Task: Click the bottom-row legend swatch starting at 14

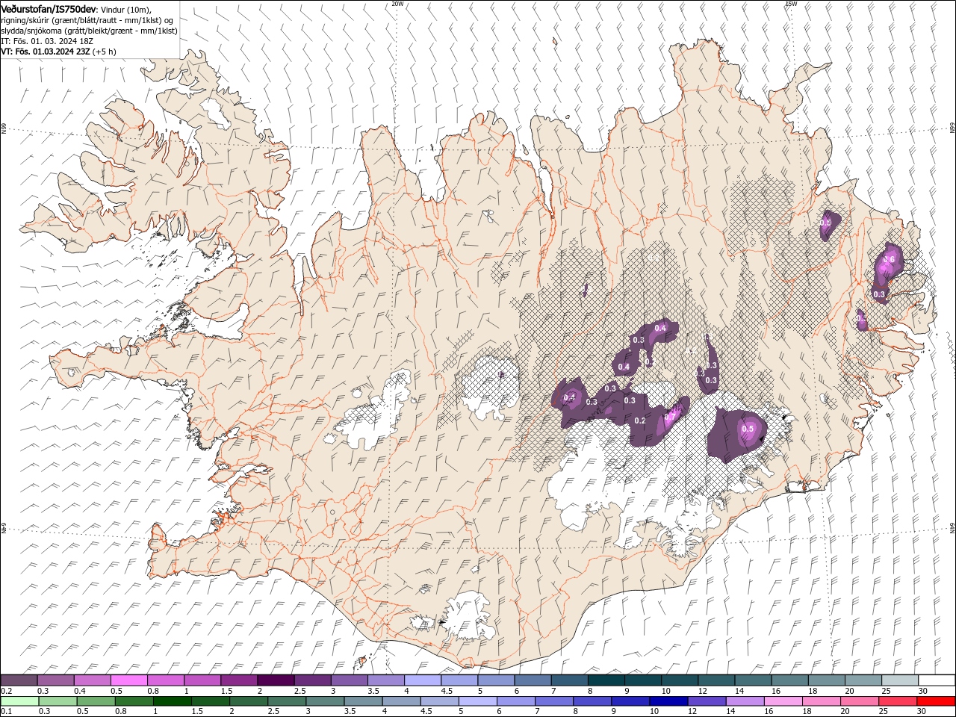Action: [745, 701]
